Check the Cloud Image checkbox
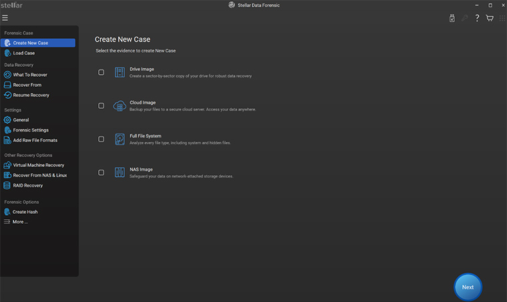 (x=102, y=106)
